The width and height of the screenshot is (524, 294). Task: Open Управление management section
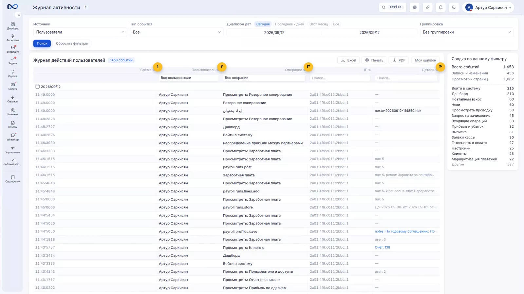click(13, 150)
